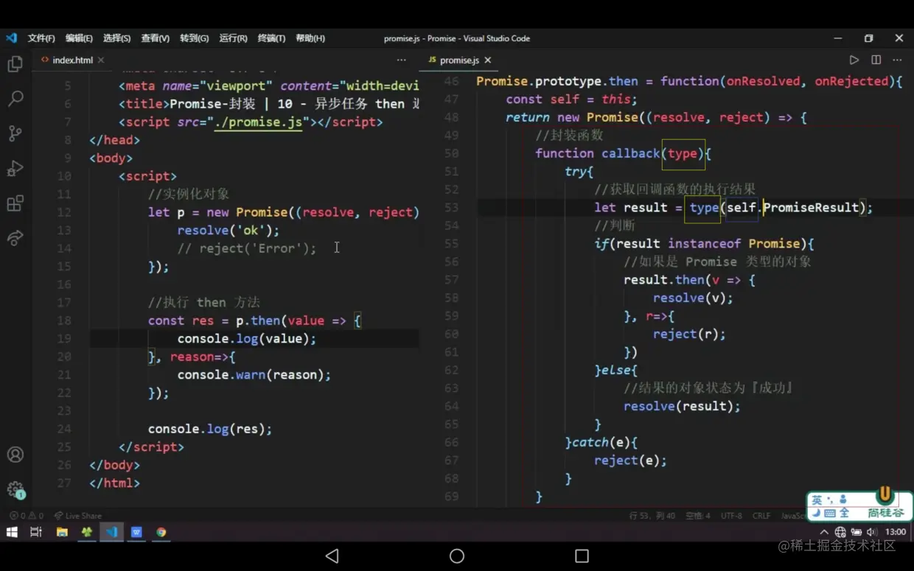
Task: Split the editor to the right
Action: point(876,60)
